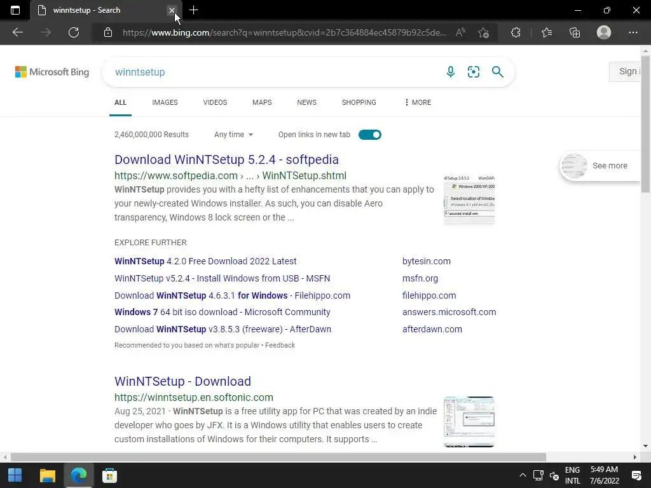
Task: Open the tab actions menu icon
Action: [15, 10]
